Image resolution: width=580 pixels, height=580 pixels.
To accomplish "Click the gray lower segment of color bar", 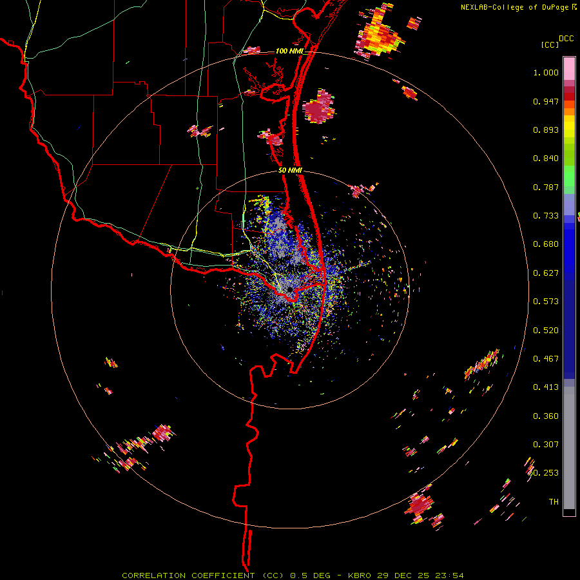I will 569,448.
